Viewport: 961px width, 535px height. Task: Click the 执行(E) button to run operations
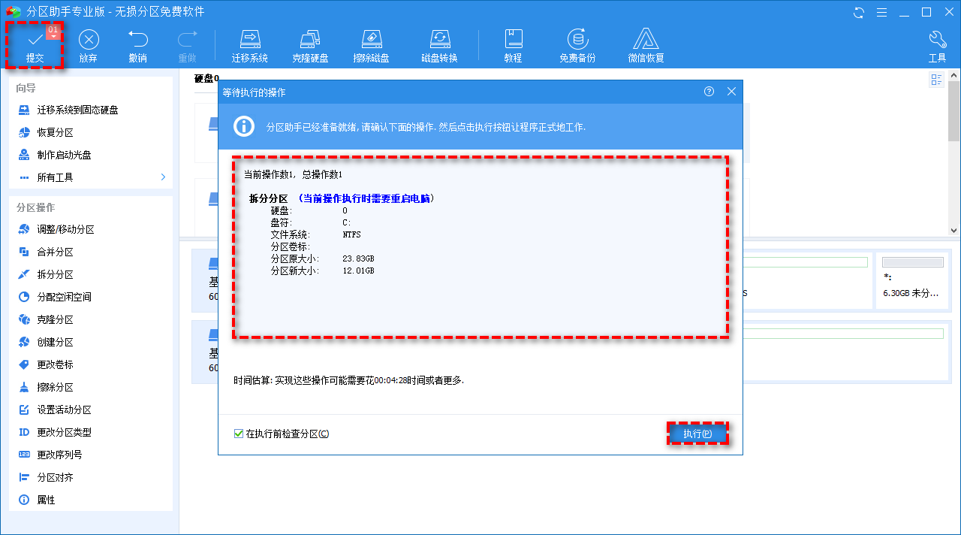[x=697, y=433]
